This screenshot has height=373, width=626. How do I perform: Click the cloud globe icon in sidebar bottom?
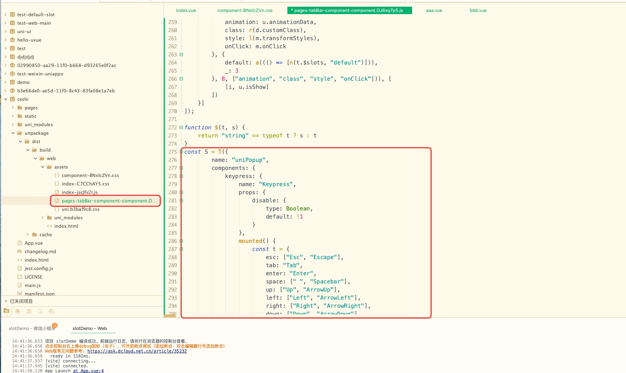pos(52,311)
